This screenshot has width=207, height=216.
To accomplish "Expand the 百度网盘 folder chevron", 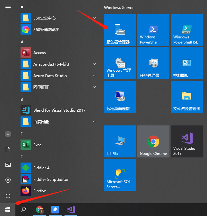I will (94, 122).
